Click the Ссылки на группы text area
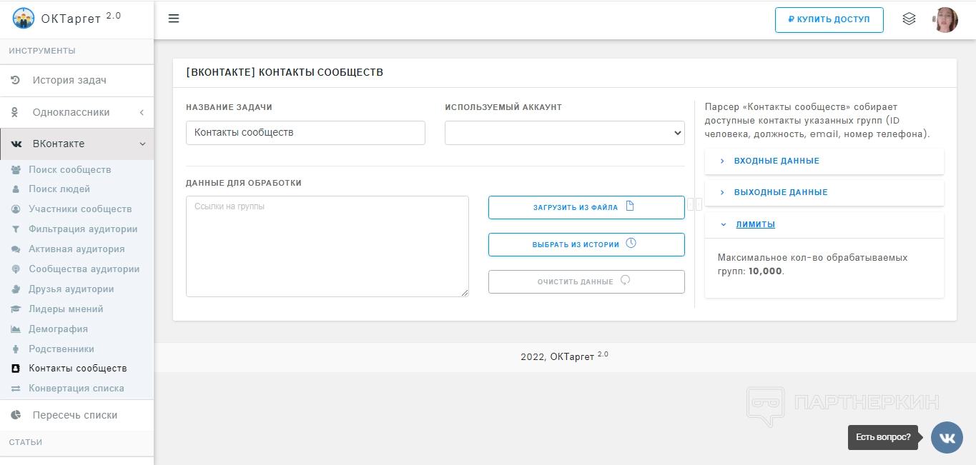 click(327, 246)
